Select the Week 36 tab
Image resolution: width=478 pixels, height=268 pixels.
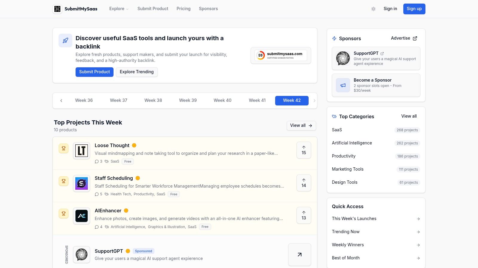tap(84, 100)
